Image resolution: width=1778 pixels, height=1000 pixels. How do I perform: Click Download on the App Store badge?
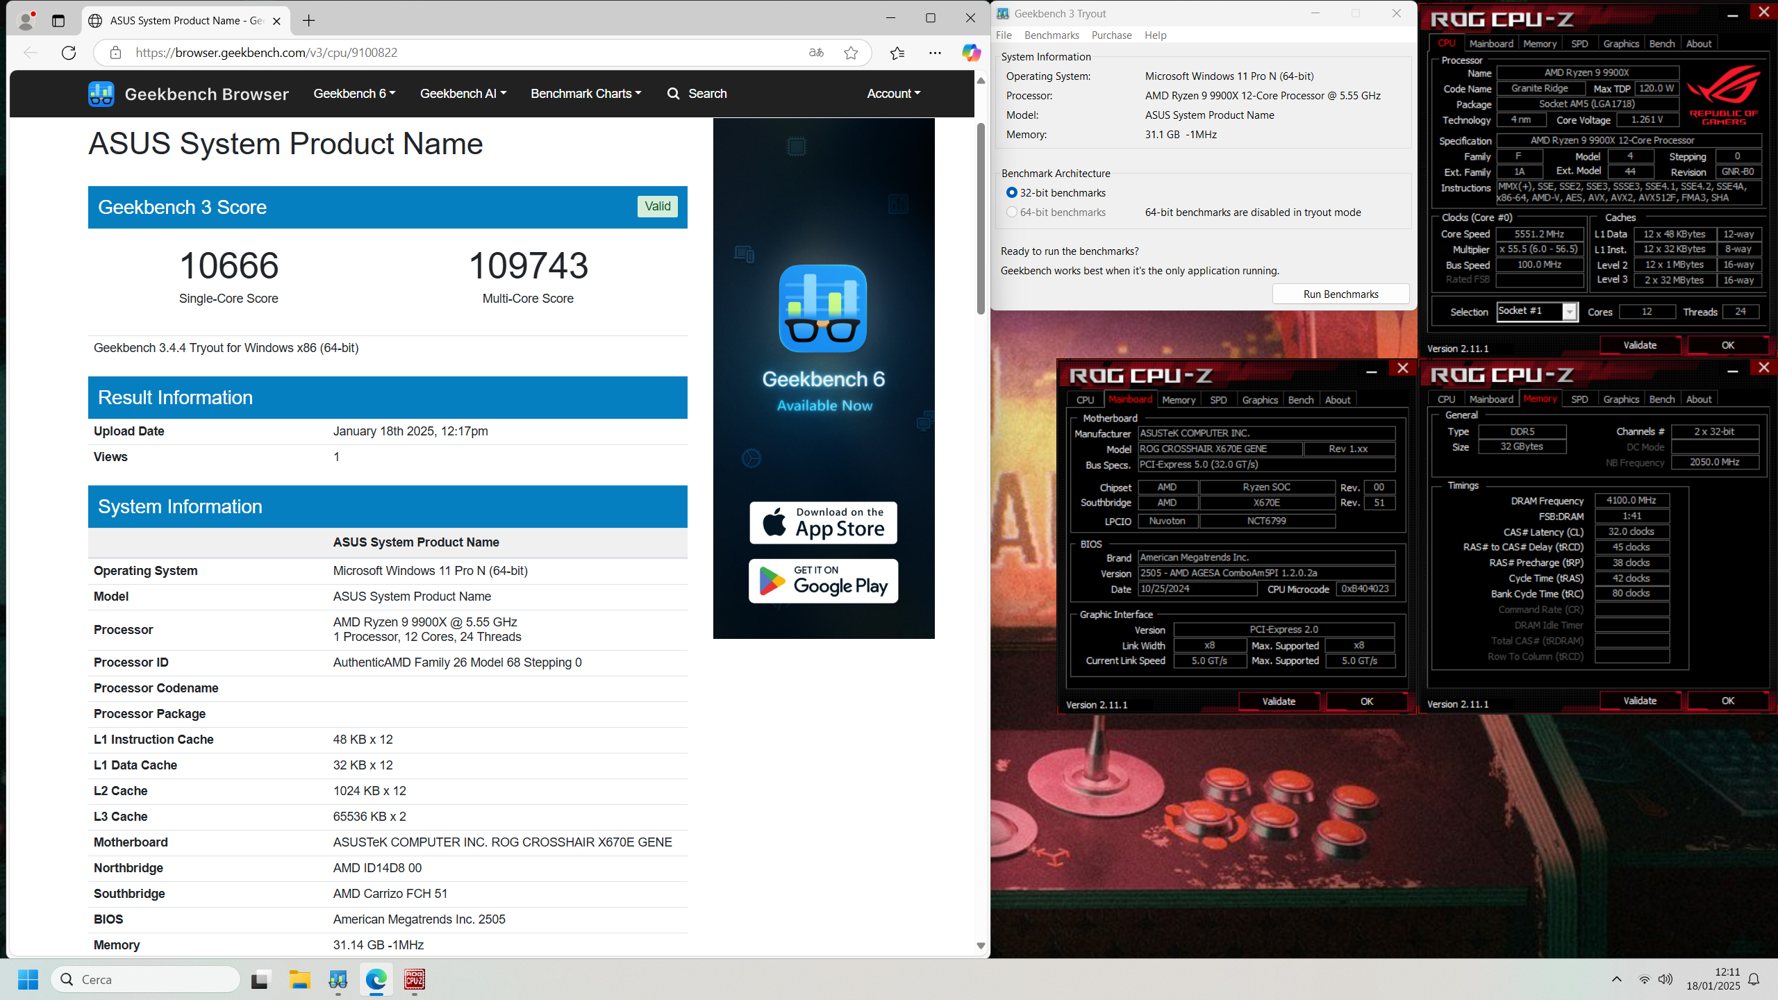coord(823,523)
